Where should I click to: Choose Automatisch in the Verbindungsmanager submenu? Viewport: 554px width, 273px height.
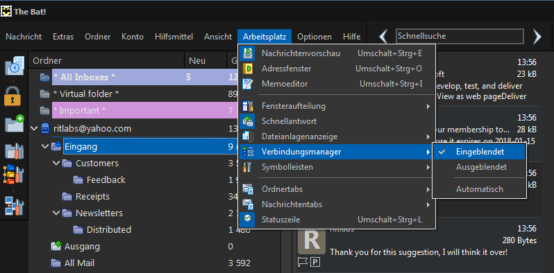480,189
